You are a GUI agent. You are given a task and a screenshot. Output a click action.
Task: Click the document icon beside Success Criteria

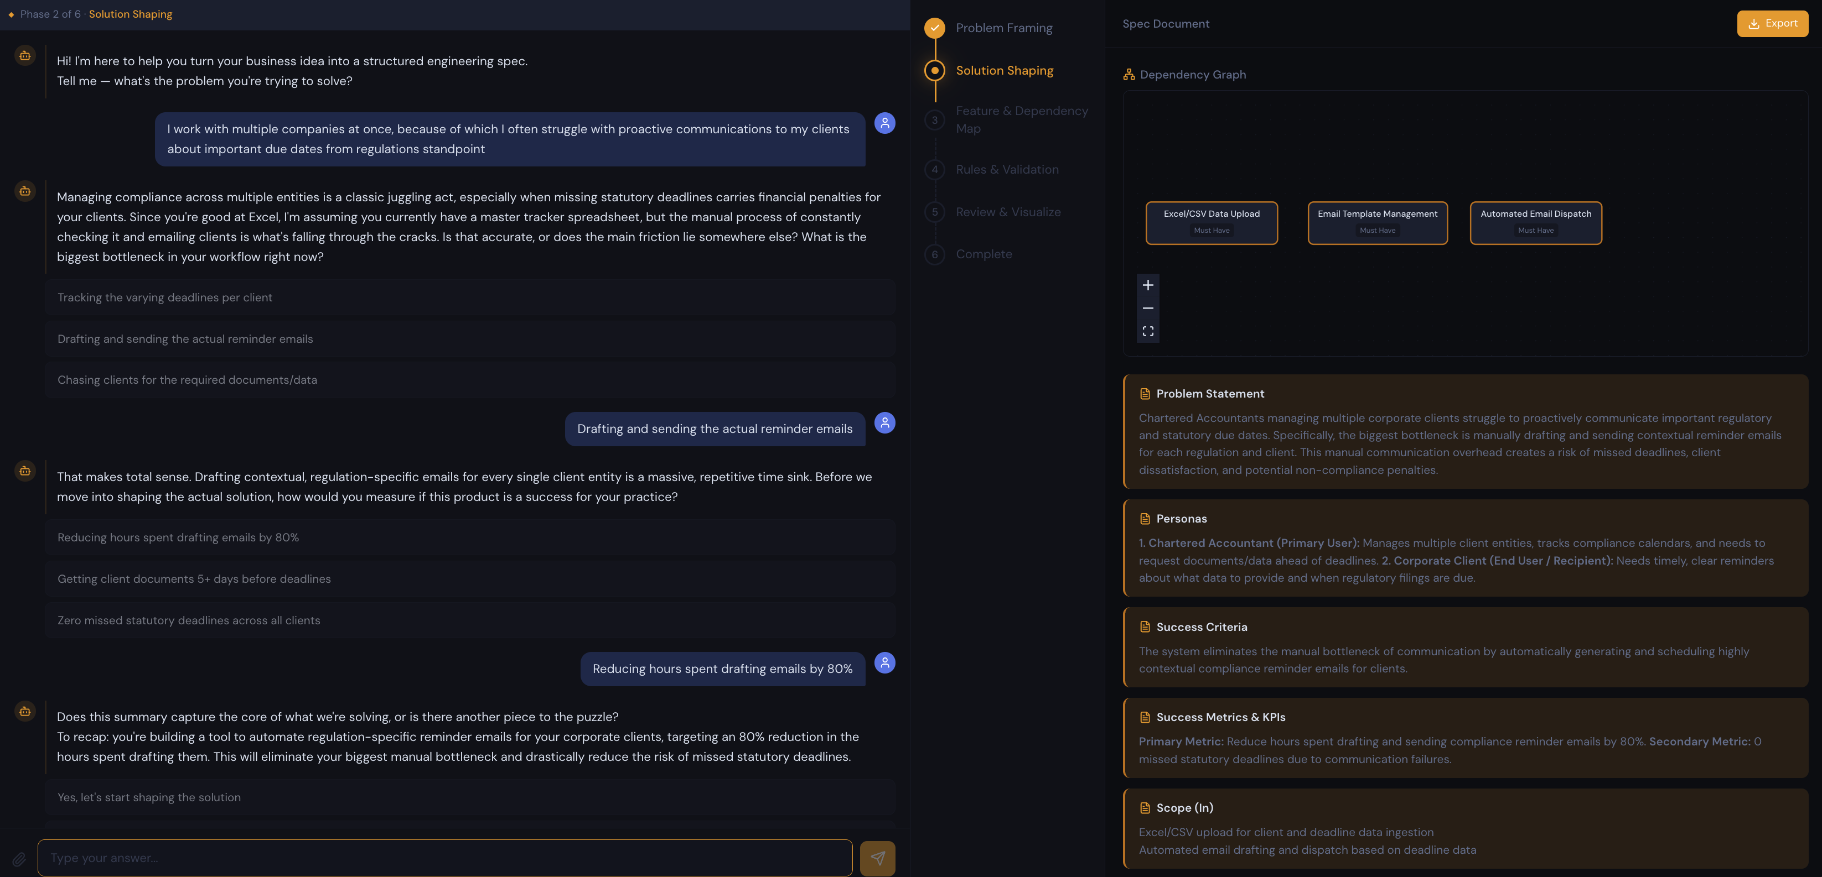1145,627
